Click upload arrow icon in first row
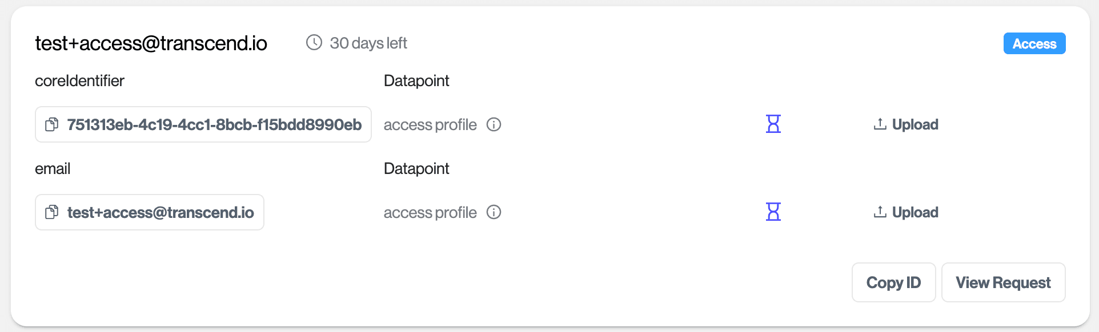Image resolution: width=1099 pixels, height=332 pixels. coord(880,124)
